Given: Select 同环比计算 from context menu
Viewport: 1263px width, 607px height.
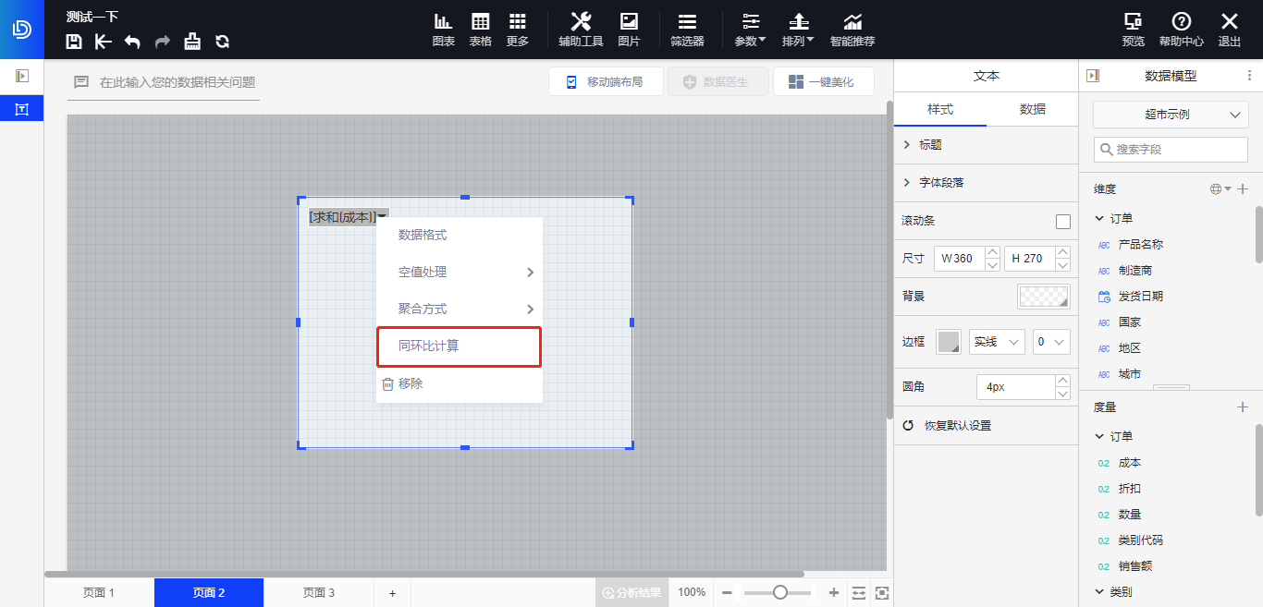Looking at the screenshot, I should coord(459,346).
